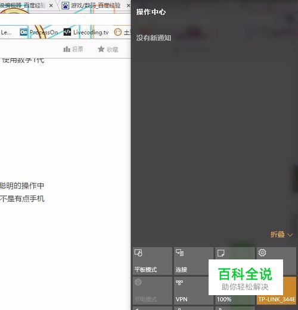Viewport: 298px width, 310px height.
Task: Click the 没有新通知 message
Action: [x=154, y=38]
